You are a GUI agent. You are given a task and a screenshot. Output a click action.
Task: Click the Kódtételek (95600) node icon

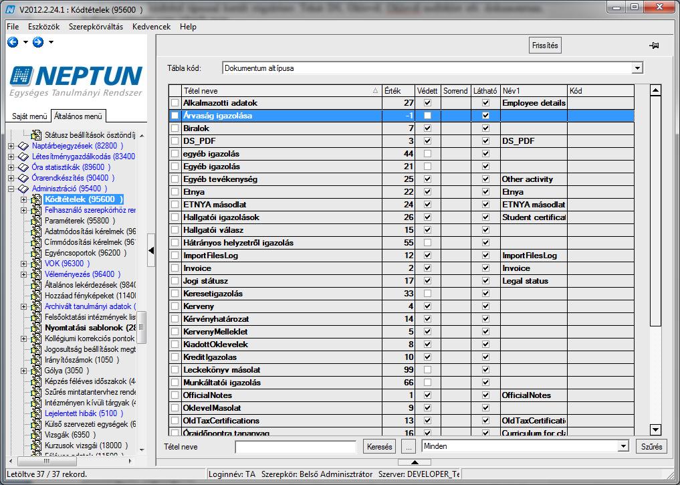(36, 199)
